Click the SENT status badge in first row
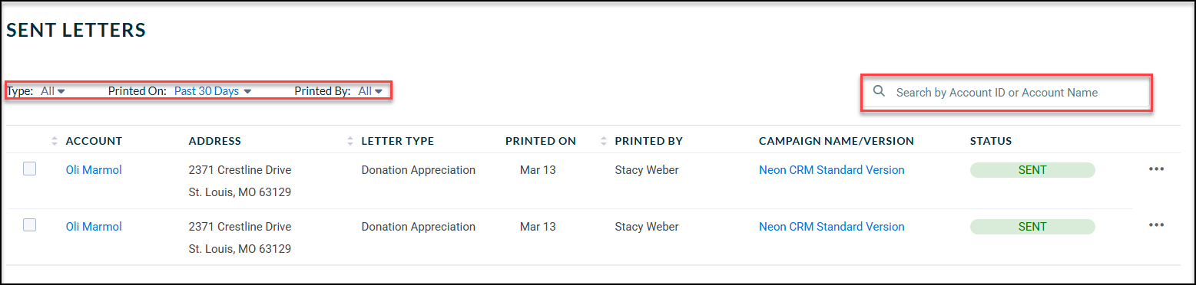The width and height of the screenshot is (1196, 285). pos(1032,170)
